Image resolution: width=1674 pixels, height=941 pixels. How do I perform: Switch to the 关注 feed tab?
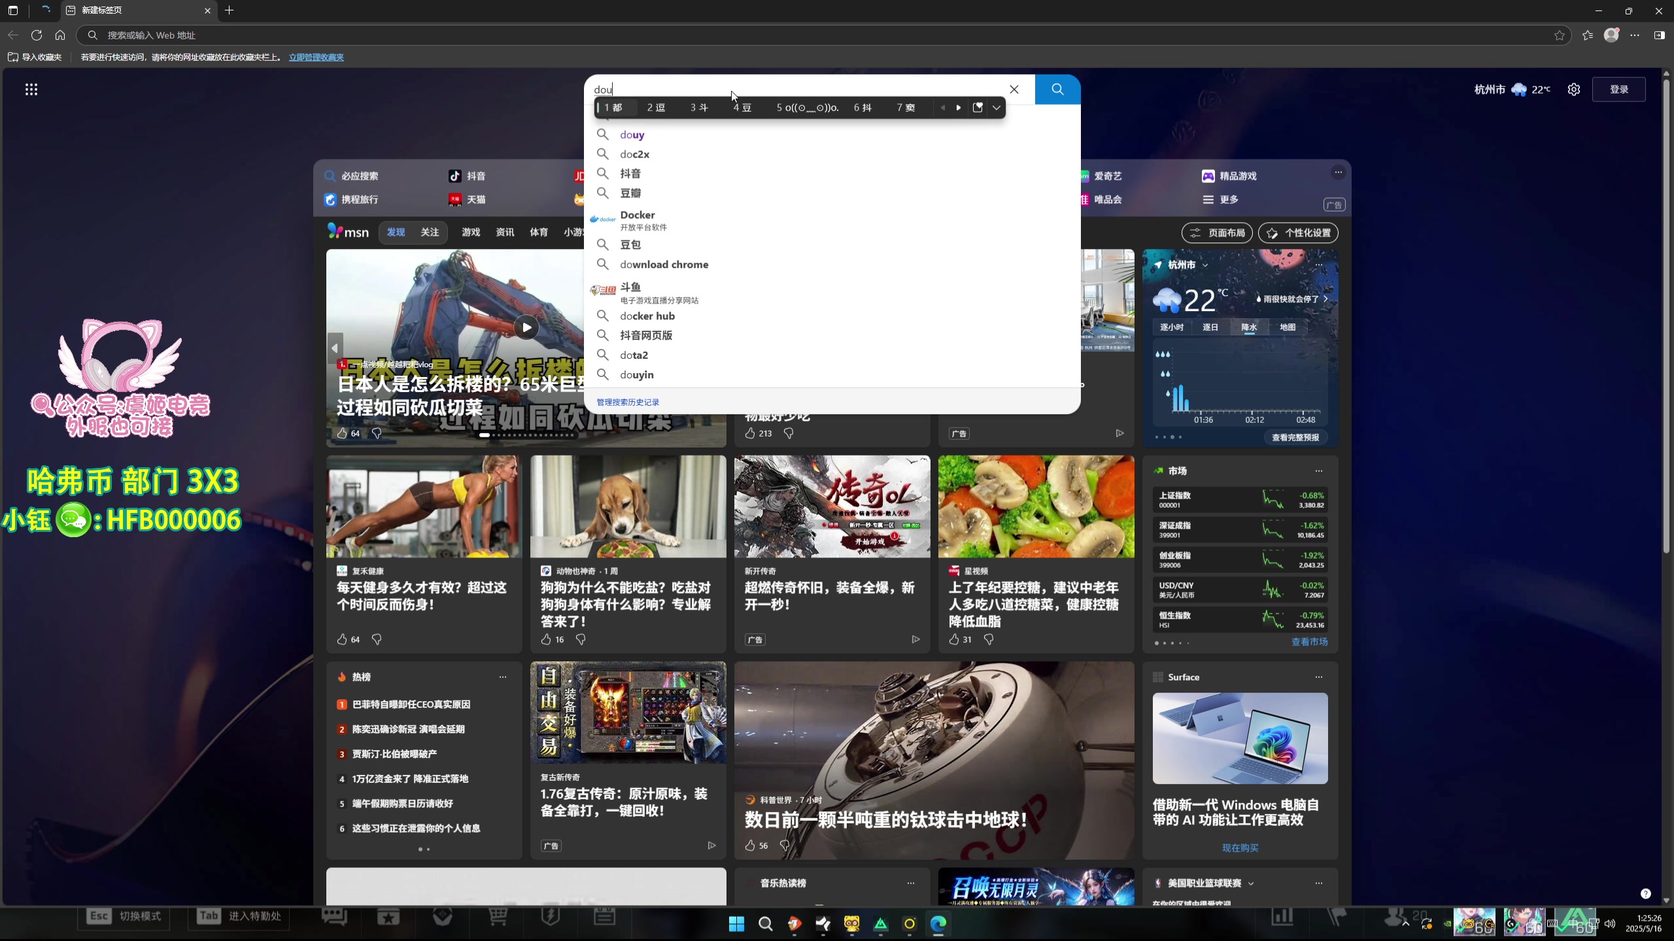tap(430, 232)
